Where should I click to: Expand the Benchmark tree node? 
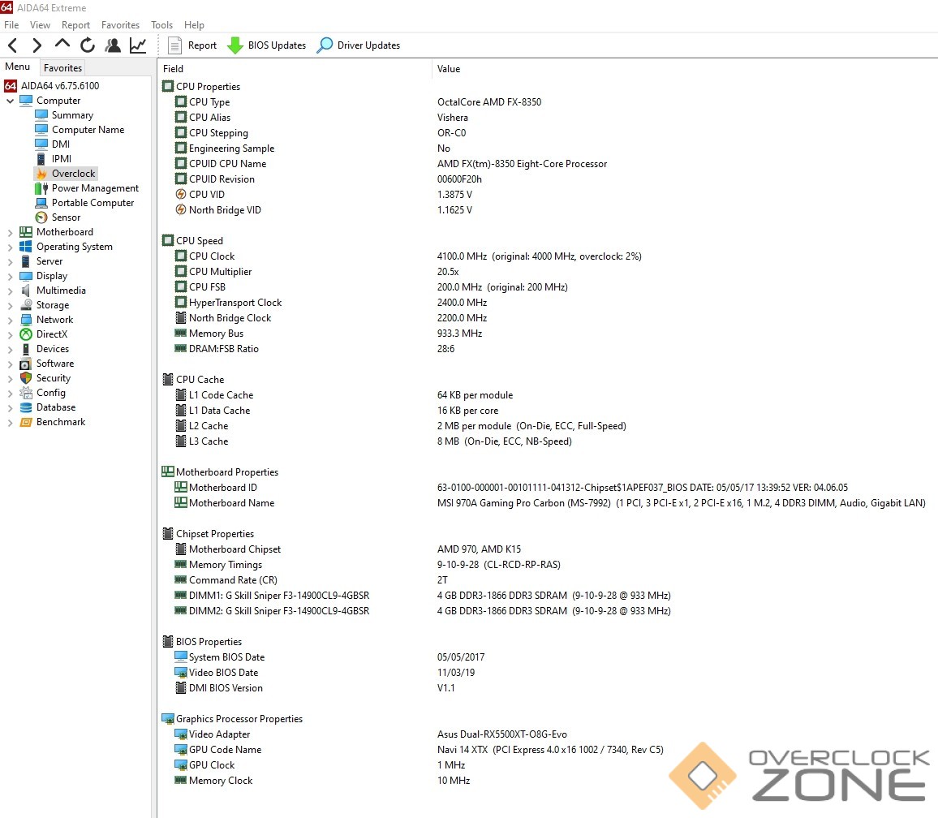10,423
